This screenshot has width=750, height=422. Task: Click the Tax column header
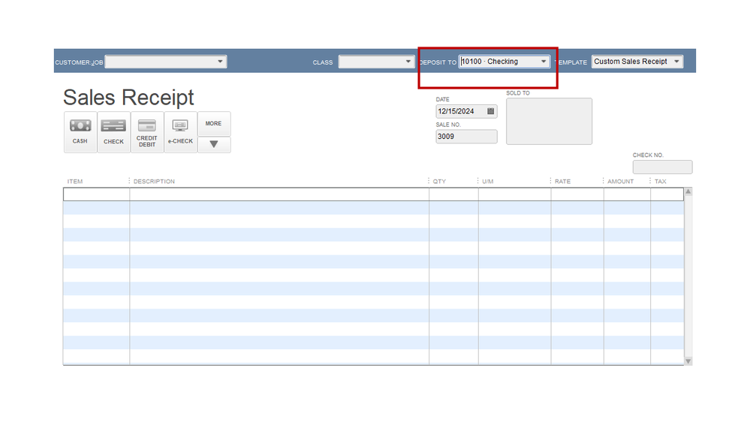click(x=660, y=181)
